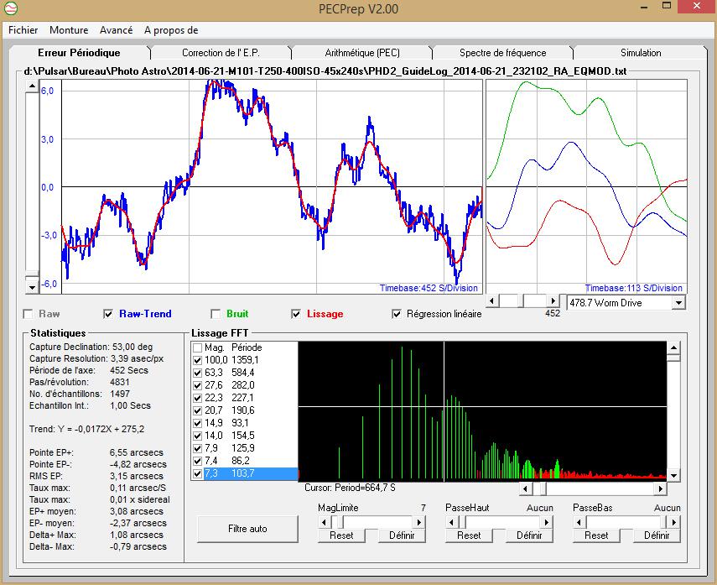
Task: Click the down arrow of graph vertical scrollbar
Action: pyautogui.click(x=33, y=287)
